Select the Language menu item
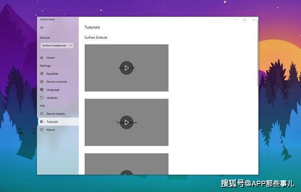 [x=58, y=90]
